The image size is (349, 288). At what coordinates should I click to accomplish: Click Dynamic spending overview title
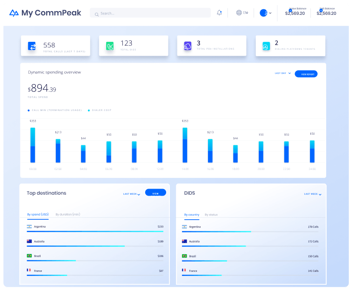tap(54, 72)
